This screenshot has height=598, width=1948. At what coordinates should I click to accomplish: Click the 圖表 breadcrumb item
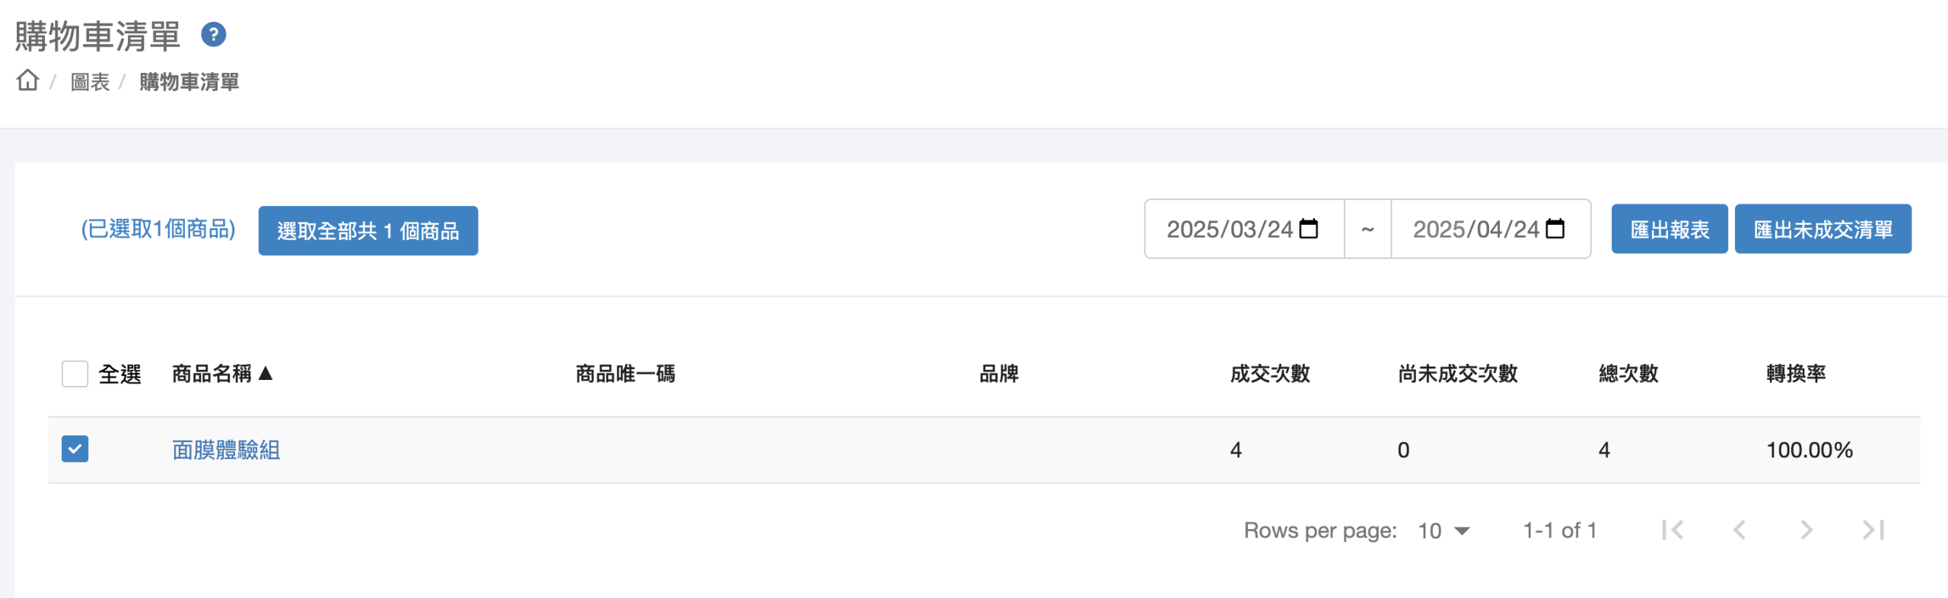click(90, 81)
